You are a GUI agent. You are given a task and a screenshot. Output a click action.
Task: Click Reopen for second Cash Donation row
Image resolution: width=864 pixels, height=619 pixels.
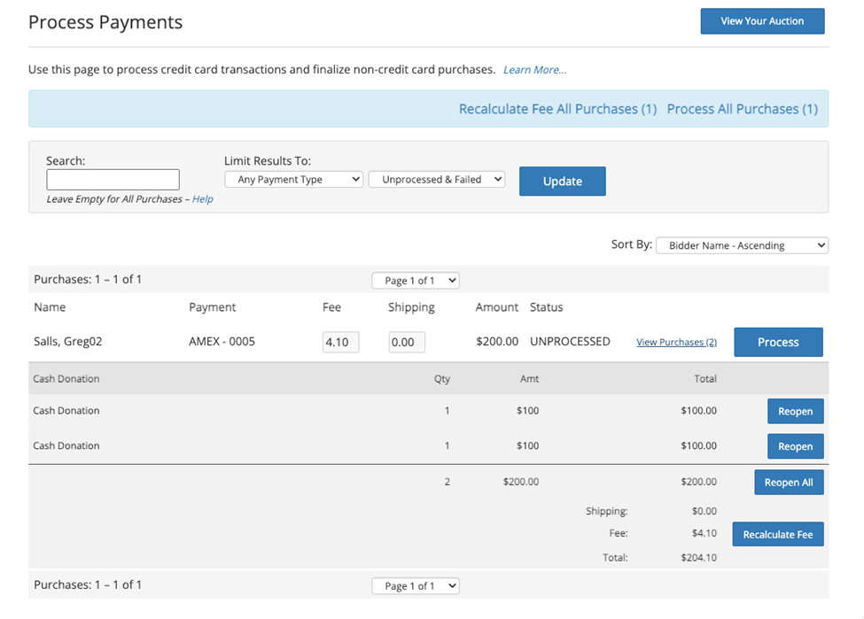pos(795,446)
